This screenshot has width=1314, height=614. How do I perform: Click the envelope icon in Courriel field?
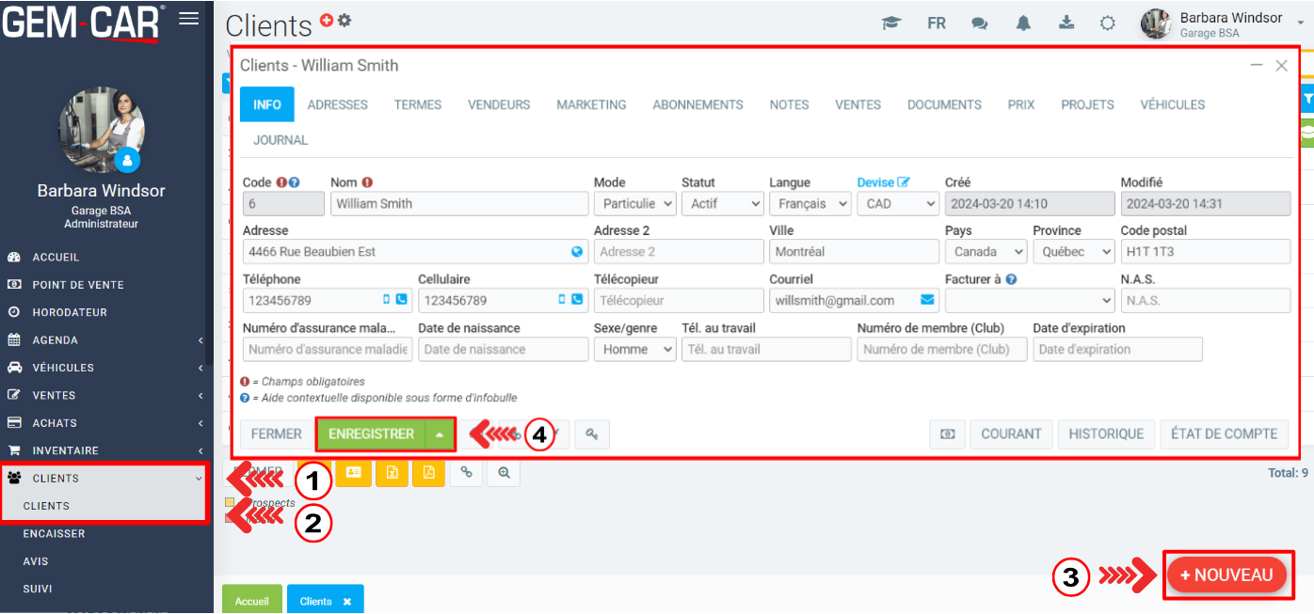pos(927,301)
